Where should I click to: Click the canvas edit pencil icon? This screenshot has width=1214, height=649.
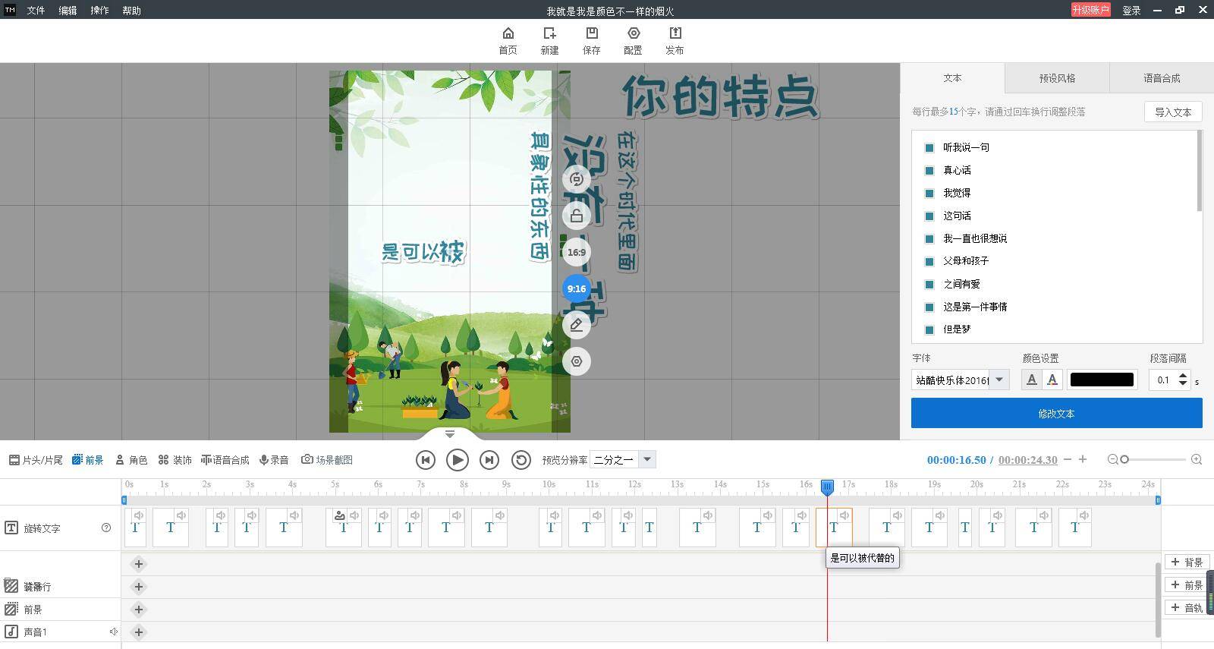click(x=577, y=325)
